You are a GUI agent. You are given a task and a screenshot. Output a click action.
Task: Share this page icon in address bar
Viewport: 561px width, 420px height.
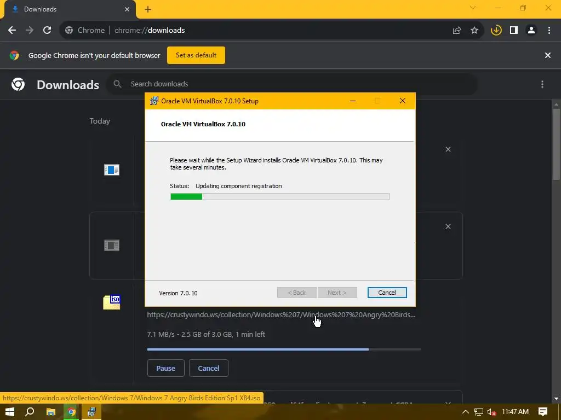[x=457, y=31]
